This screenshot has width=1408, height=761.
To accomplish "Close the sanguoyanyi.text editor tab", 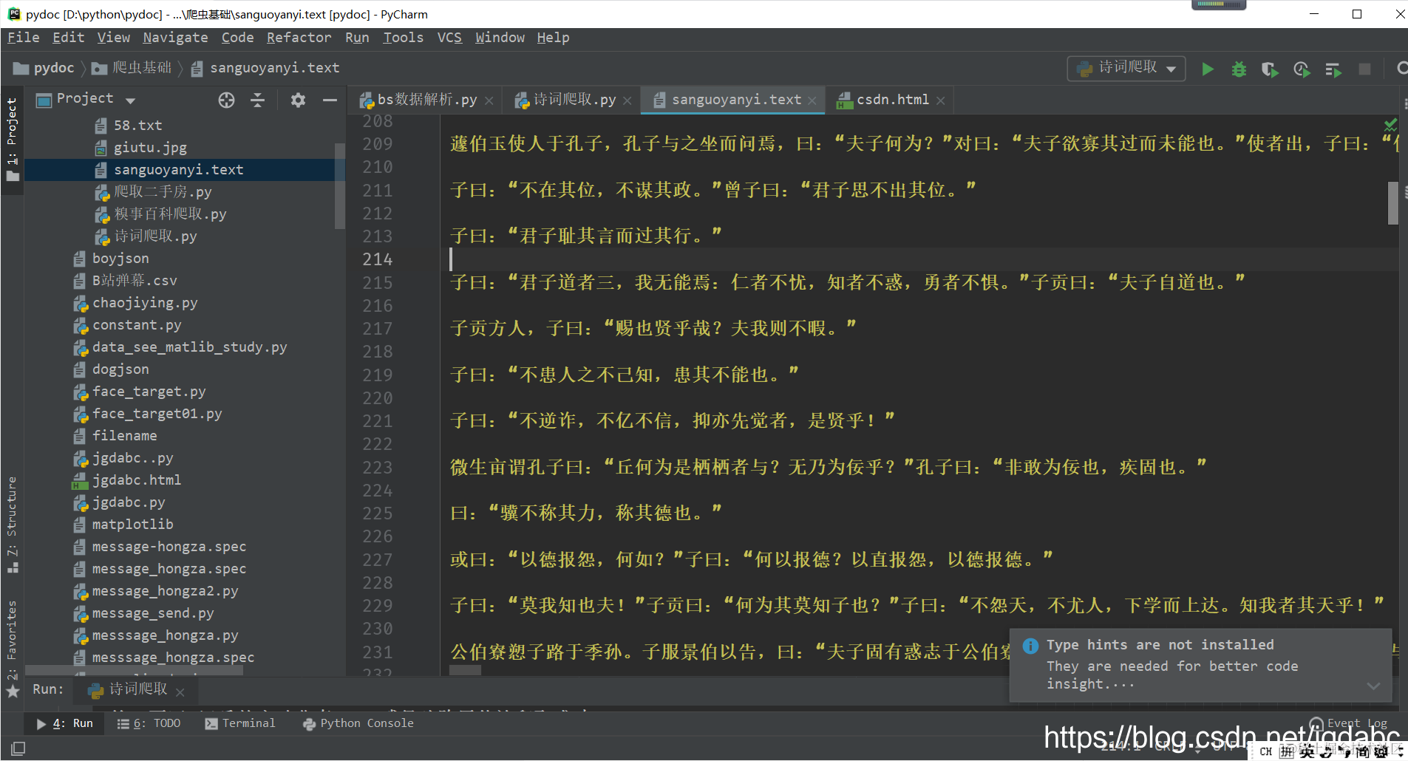I will pos(812,100).
